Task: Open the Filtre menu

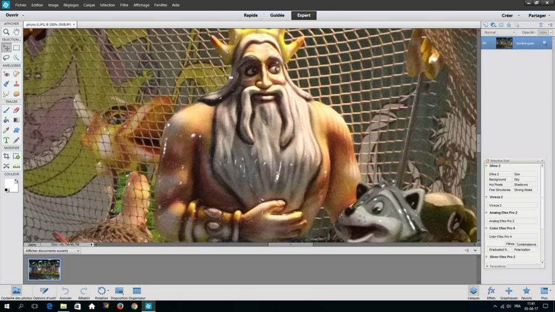Action: (124, 5)
